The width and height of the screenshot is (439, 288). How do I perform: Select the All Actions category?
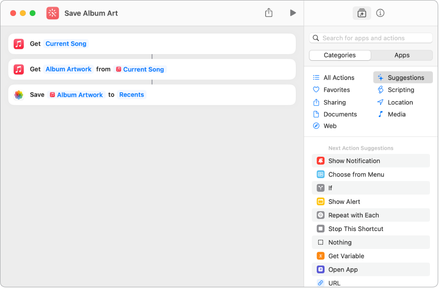click(x=339, y=78)
